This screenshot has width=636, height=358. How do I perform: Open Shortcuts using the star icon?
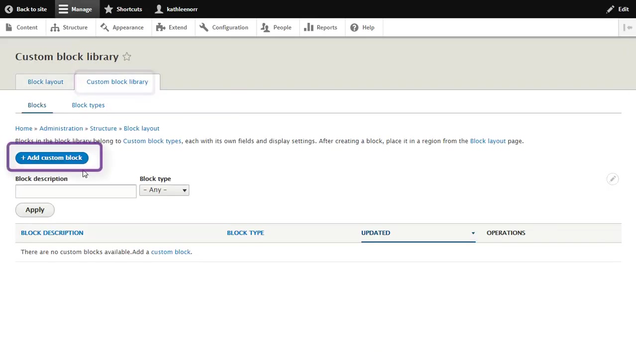pos(108,9)
